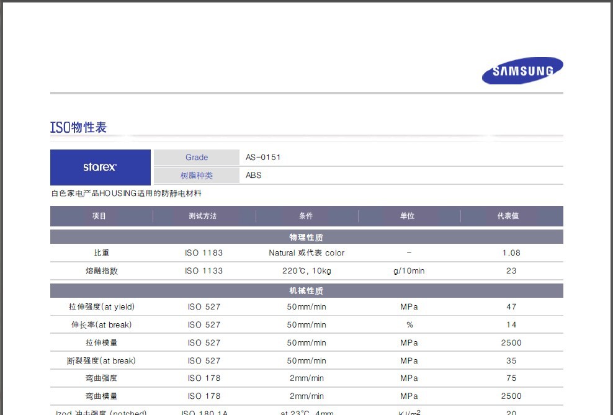Click the 代表值 column header

[508, 216]
